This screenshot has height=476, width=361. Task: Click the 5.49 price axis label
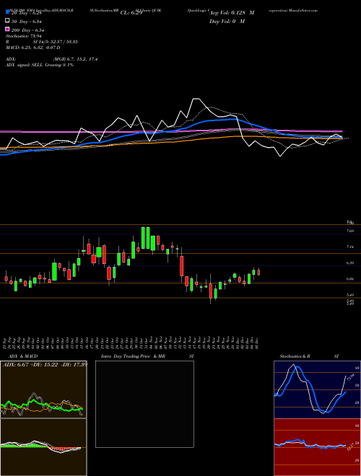click(350, 295)
